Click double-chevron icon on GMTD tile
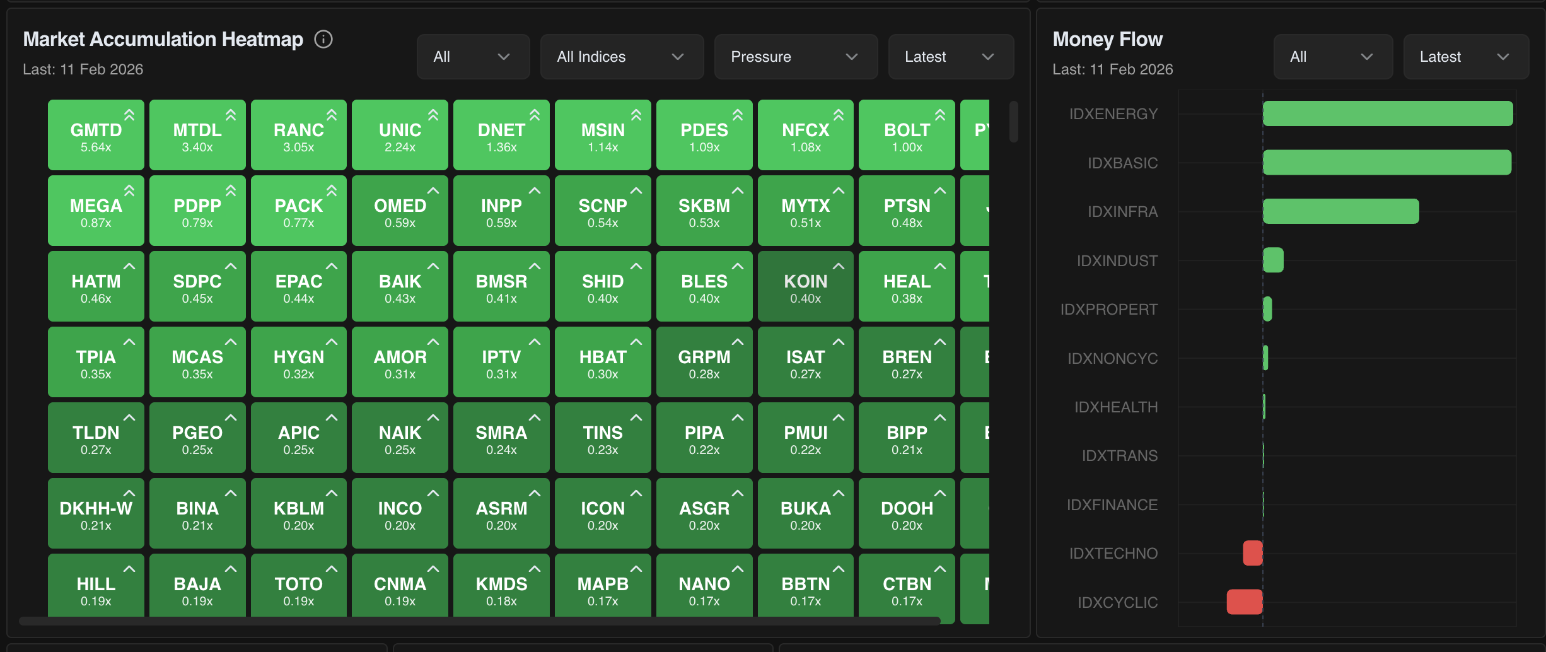This screenshot has height=652, width=1546. coord(129,115)
